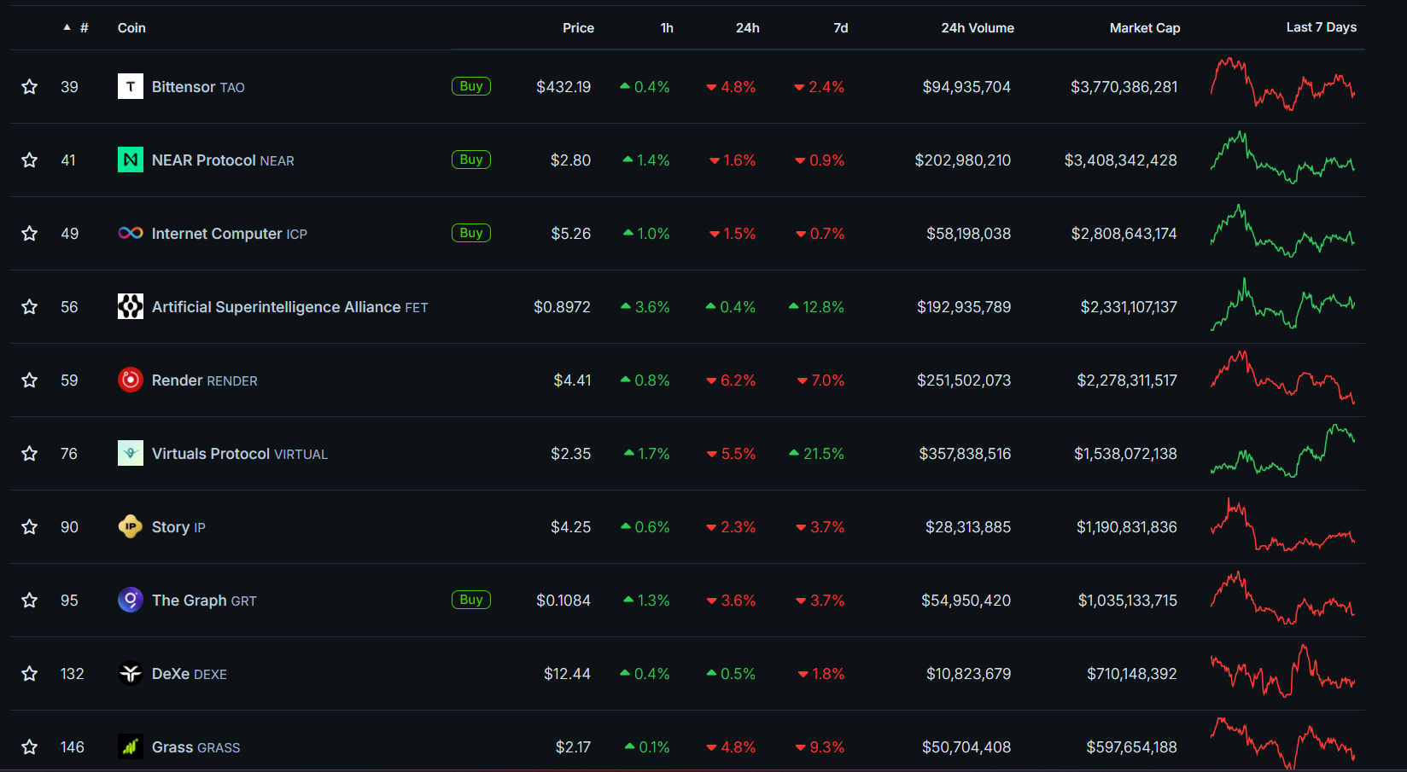The height and width of the screenshot is (772, 1407).
Task: Open Bittensor TAO coin page
Action: pos(198,87)
